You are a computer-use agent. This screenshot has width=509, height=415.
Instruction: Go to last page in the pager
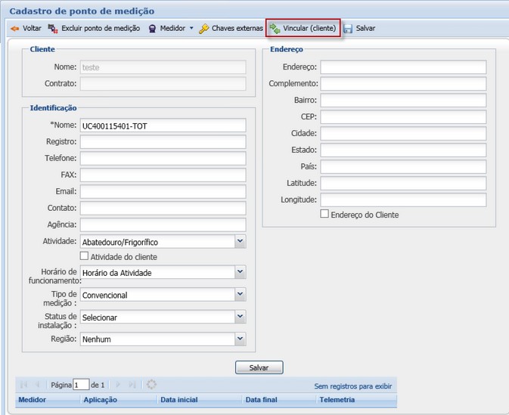[132, 385]
